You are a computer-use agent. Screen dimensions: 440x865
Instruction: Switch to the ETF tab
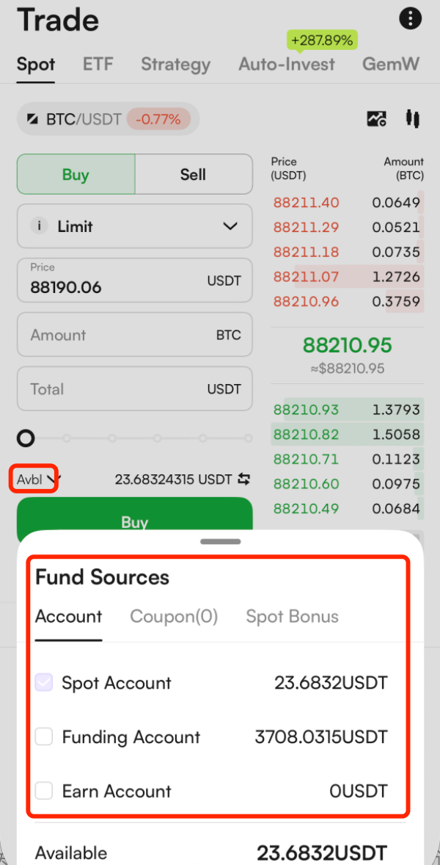[x=98, y=64]
